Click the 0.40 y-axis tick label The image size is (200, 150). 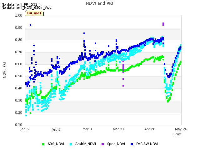(19, 88)
